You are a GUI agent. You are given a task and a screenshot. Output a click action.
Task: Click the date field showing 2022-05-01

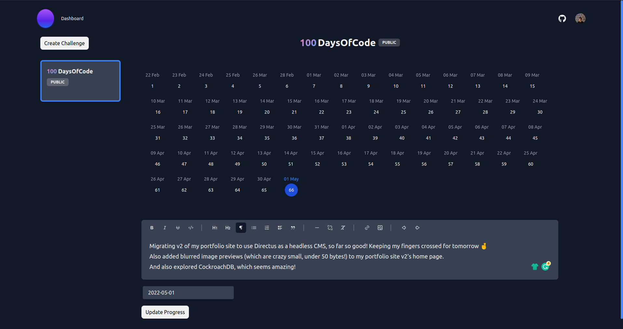coord(188,293)
